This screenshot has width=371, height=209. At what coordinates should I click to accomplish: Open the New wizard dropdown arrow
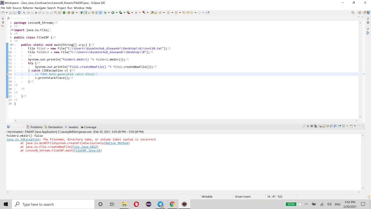[7, 12]
